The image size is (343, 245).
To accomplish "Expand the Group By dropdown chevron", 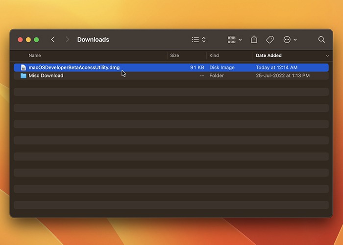I will click(240, 40).
